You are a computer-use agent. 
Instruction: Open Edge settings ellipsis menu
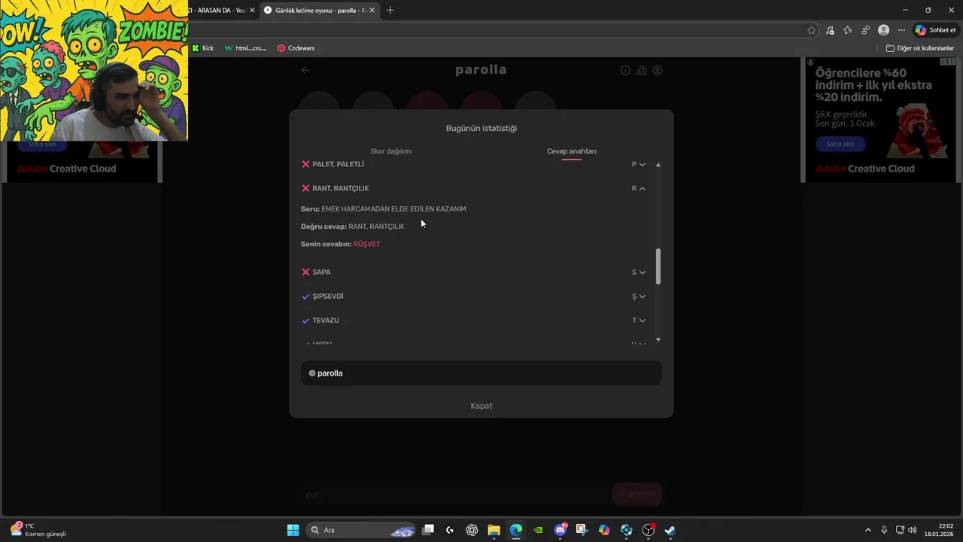point(901,30)
